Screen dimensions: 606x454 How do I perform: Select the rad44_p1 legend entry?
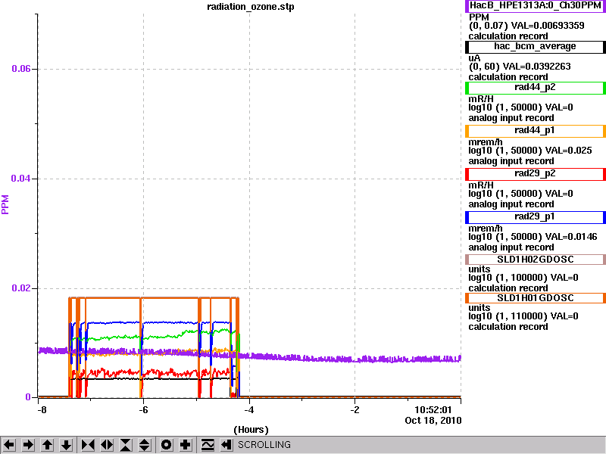point(536,131)
